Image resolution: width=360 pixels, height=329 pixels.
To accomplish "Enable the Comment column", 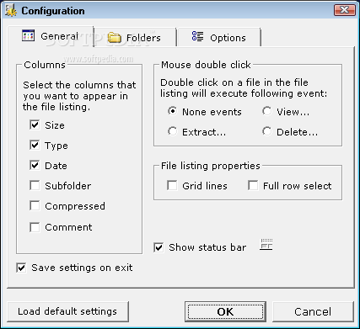I will coord(35,227).
